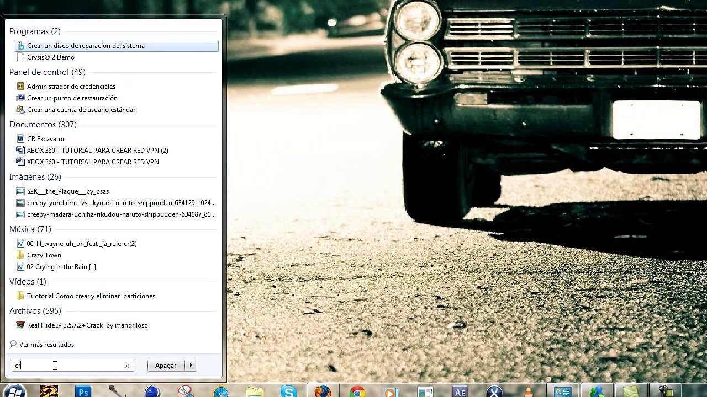Viewport: 707px width, 397px height.
Task: Open the Documentos (307) results group
Action: (43, 125)
